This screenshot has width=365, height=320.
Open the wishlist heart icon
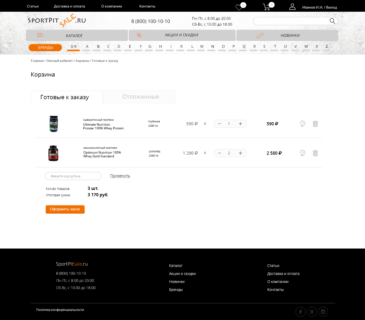point(239,7)
